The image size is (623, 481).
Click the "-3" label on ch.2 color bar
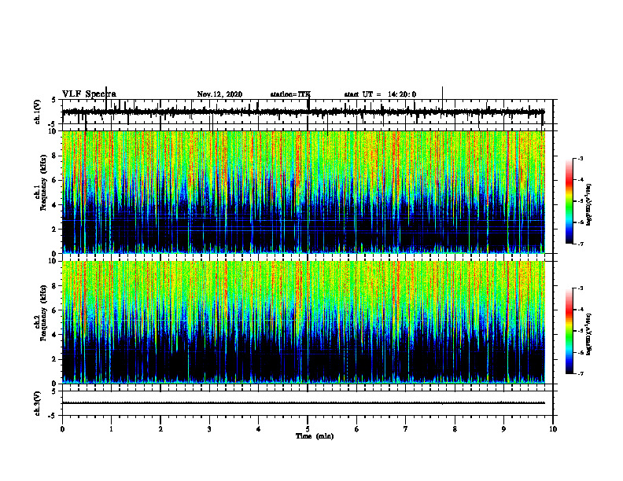pos(581,288)
